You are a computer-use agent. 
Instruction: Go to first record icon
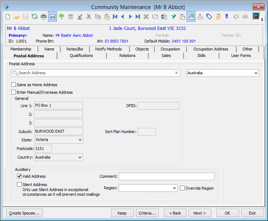(115, 17)
